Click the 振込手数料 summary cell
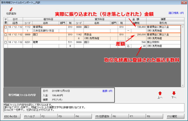This screenshot has height=121, width=188. 163,42
